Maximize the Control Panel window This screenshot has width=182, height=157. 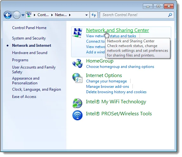click(158, 6)
